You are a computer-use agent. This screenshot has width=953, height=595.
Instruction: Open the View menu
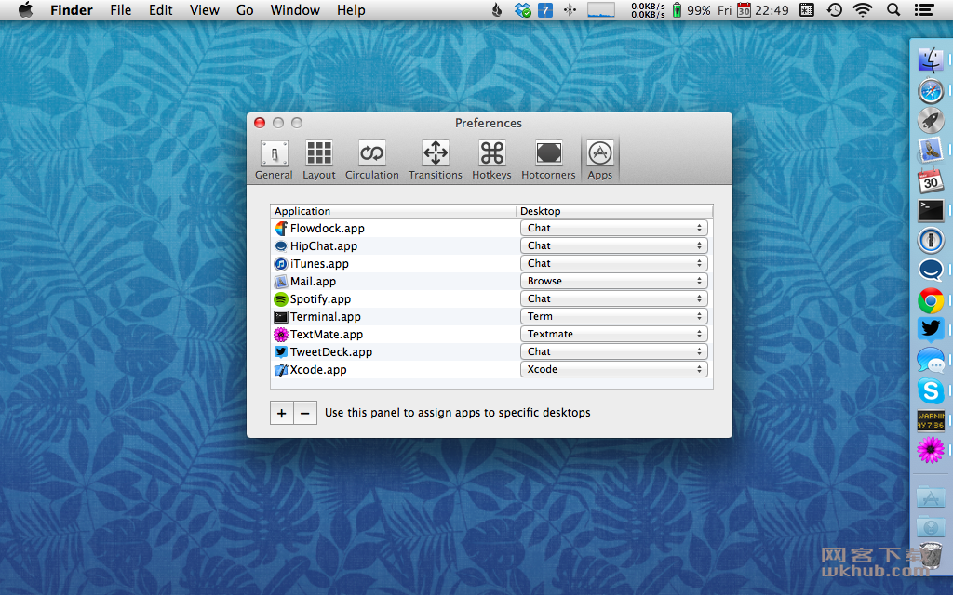[204, 9]
